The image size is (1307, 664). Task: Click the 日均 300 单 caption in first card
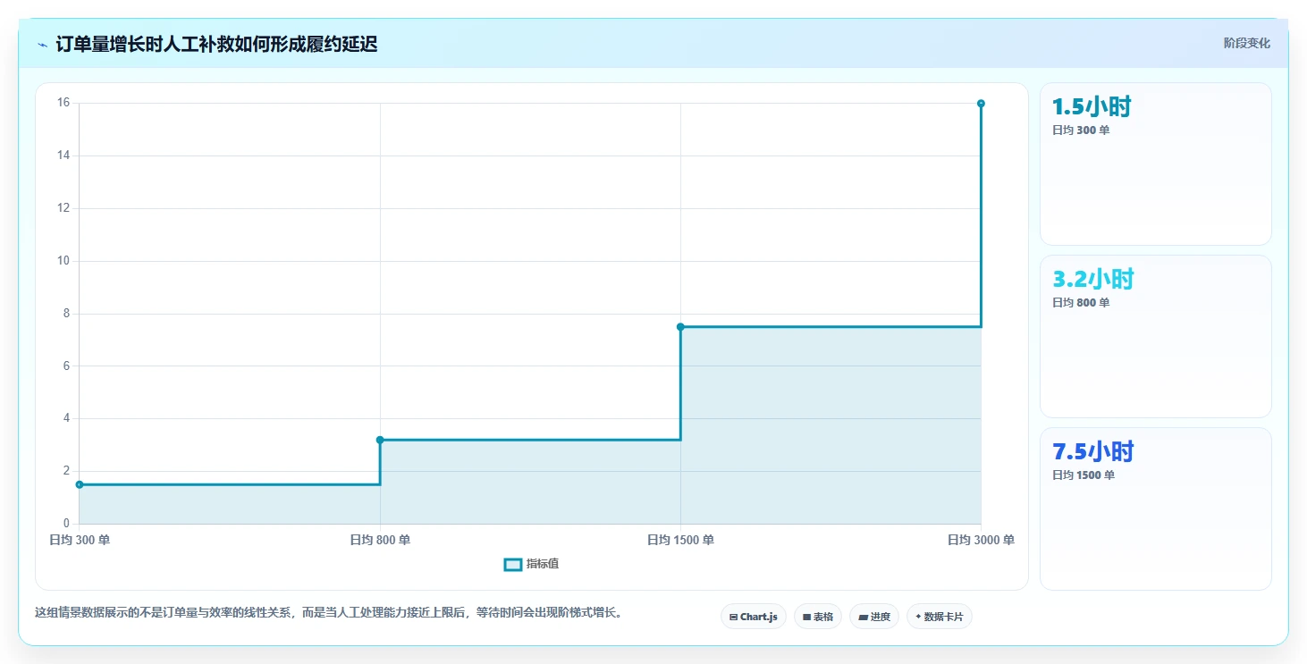point(1081,130)
